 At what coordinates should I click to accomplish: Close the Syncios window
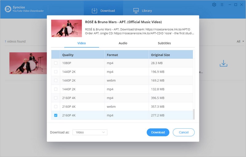(242, 5)
